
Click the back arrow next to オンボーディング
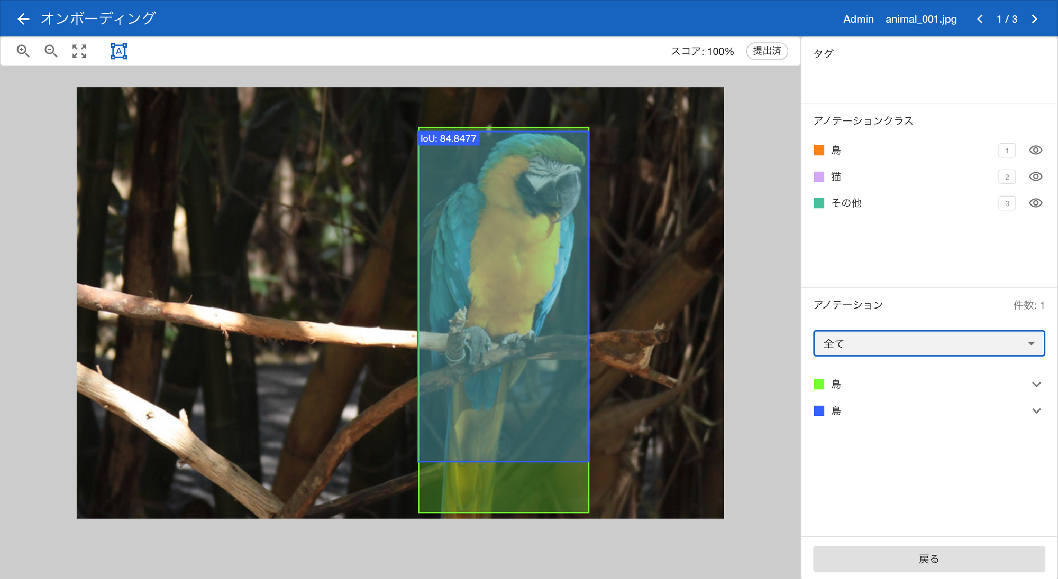[x=23, y=19]
